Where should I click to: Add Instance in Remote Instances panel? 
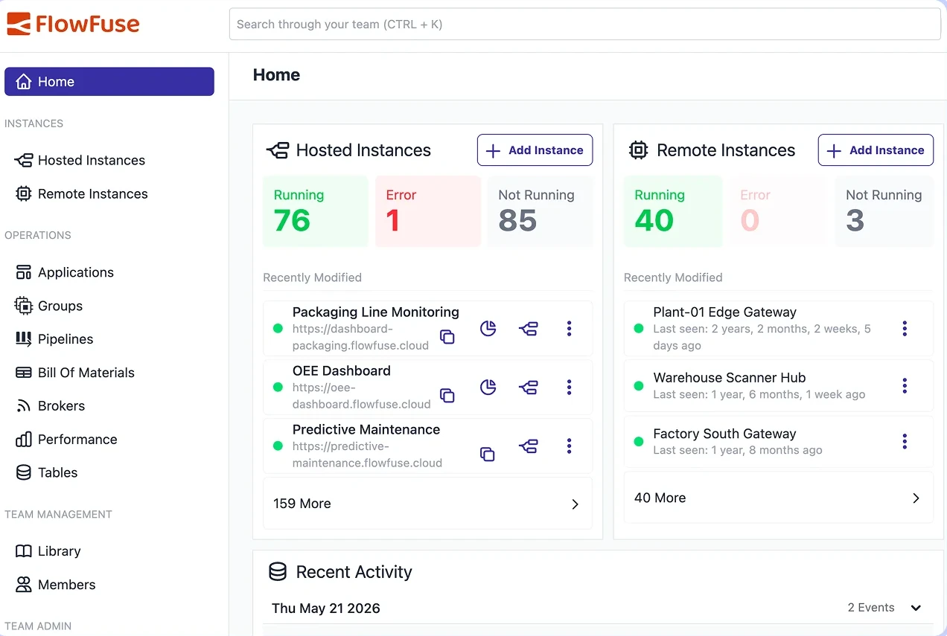[876, 150]
